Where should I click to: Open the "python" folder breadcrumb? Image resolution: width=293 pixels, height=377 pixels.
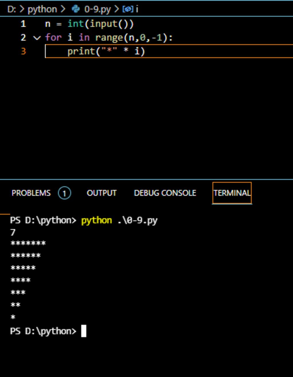tap(42, 9)
